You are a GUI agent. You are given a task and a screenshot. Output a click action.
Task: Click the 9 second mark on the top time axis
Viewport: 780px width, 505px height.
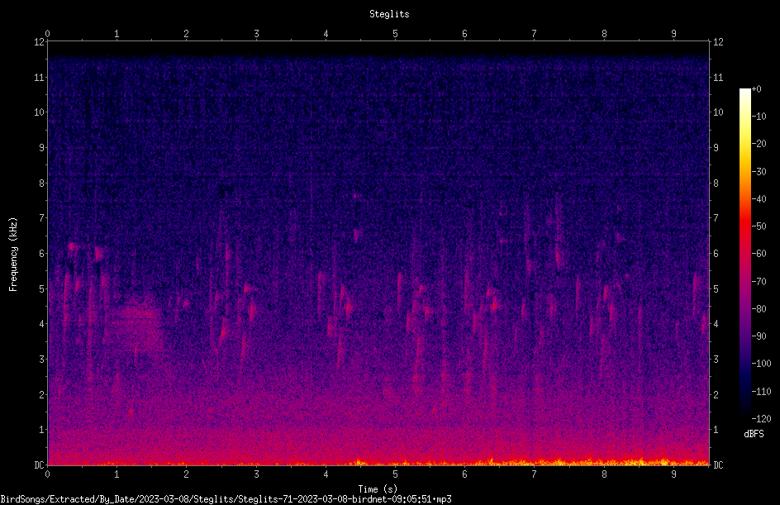tap(673, 33)
